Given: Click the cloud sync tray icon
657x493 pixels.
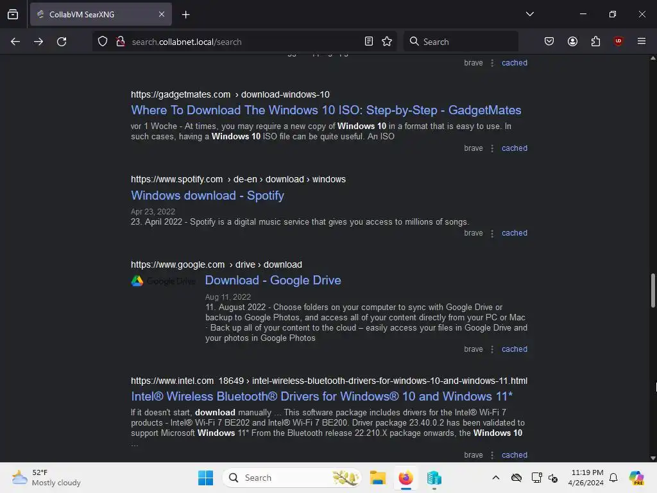Looking at the screenshot, I should tap(516, 478).
